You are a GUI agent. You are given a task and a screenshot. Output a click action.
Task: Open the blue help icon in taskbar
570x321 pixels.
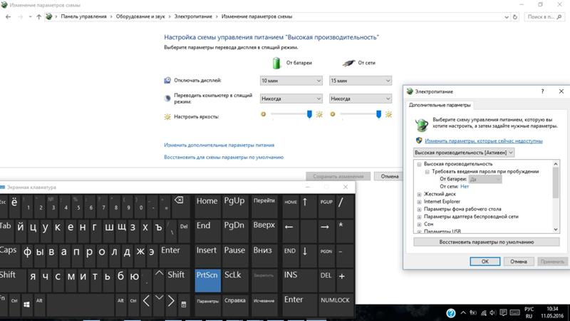click(451, 313)
